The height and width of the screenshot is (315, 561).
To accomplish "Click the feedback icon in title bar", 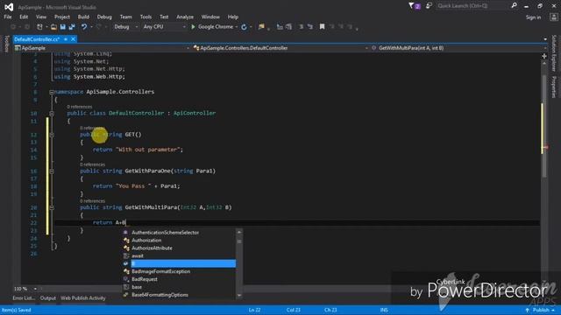I will [429, 6].
